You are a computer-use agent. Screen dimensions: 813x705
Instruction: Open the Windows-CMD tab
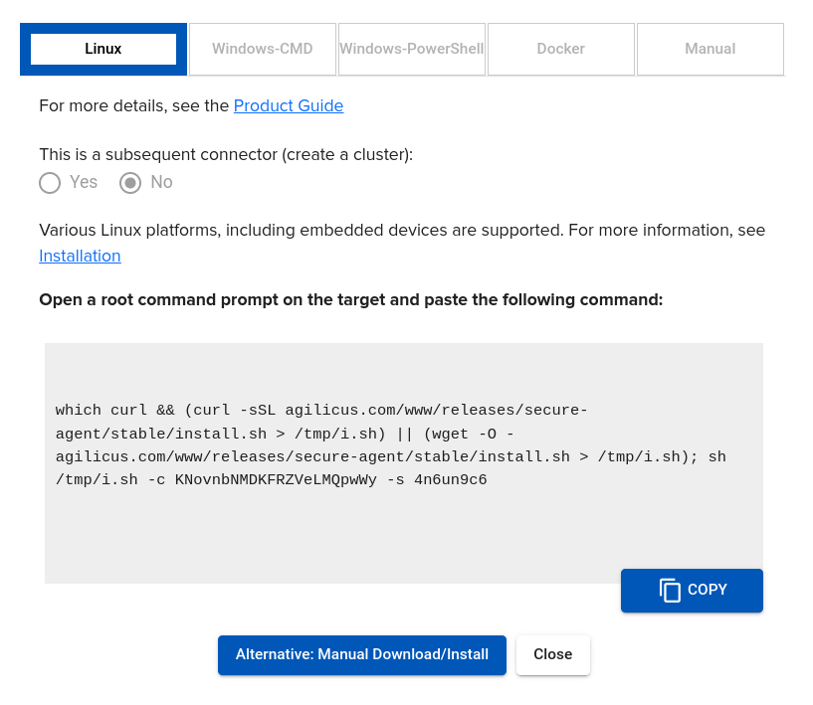click(263, 49)
